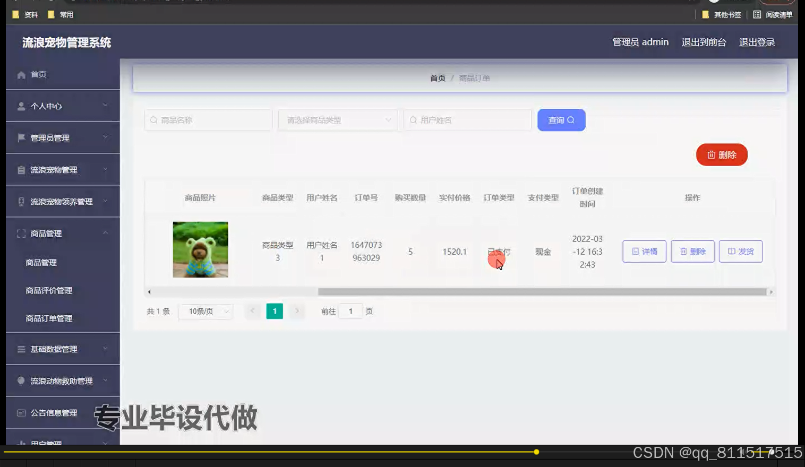
Task: Click 退出登录 in the top bar
Action: 757,42
